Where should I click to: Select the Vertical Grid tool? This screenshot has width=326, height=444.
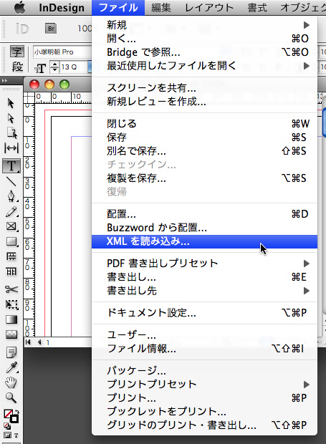[x=11, y=271]
